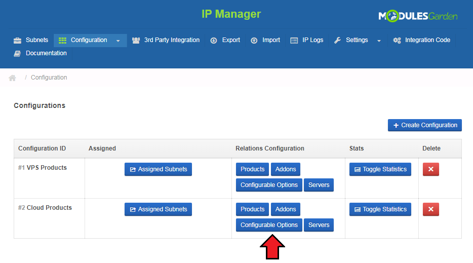Click Products button in VPS Products row
This screenshot has height=263, width=473.
252,169
